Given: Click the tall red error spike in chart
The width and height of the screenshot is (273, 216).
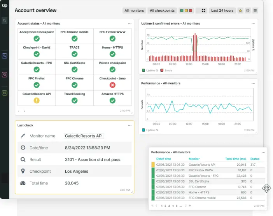Looking at the screenshot, I should pos(195,47).
